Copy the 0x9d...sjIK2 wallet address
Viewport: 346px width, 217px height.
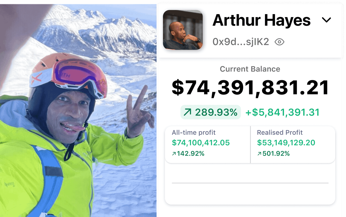click(x=241, y=42)
